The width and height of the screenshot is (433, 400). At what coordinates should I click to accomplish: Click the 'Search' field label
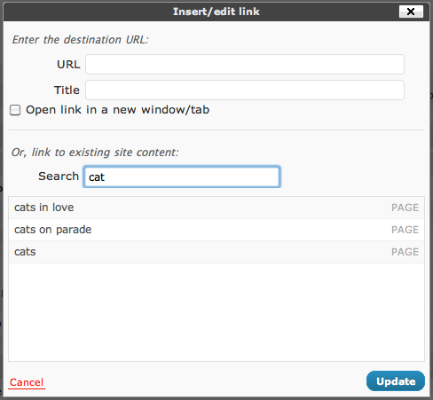59,176
